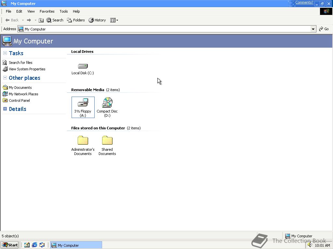Screen dimensions: 333x249
Task: Click the Windows flag throbber icon
Action: tap(326, 11)
